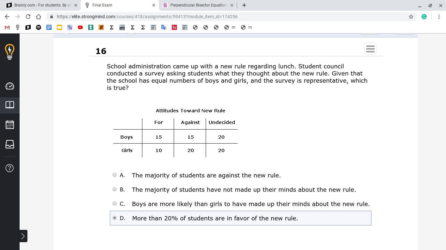Open the Symbolab 'Sy' bookmark
446x250 pixels.
click(x=174, y=27)
